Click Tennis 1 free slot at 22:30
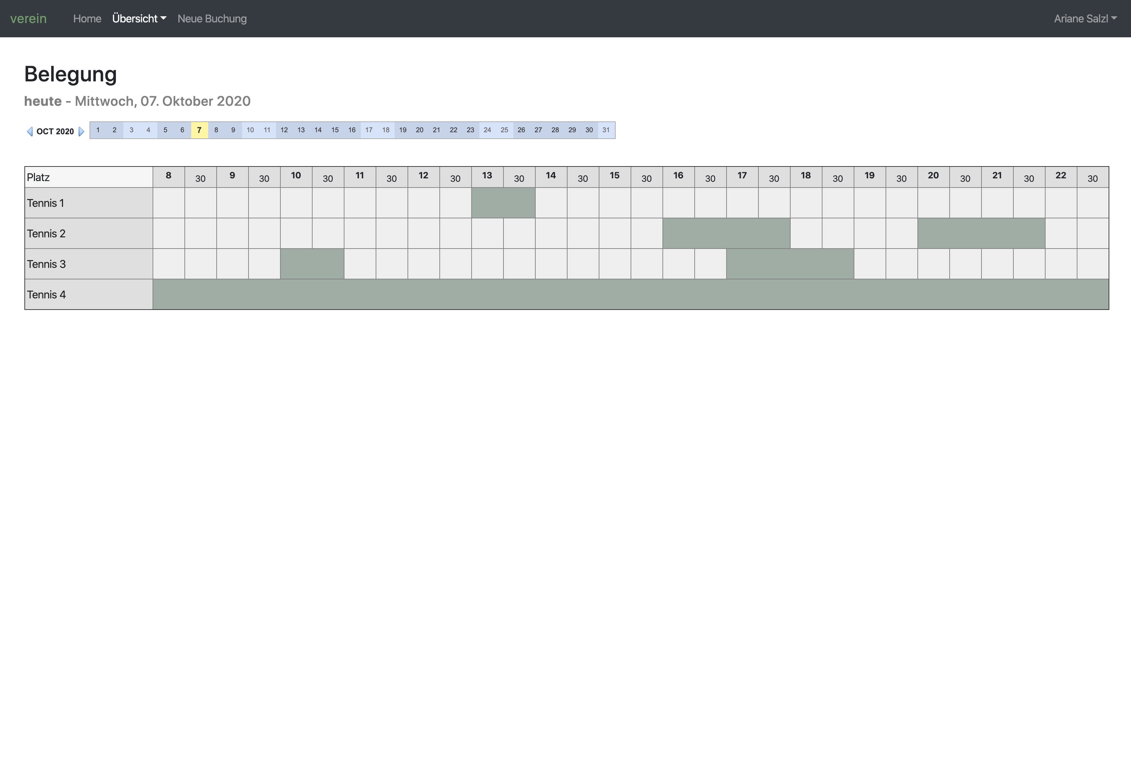Screen dimensions: 1131x767 1093,203
